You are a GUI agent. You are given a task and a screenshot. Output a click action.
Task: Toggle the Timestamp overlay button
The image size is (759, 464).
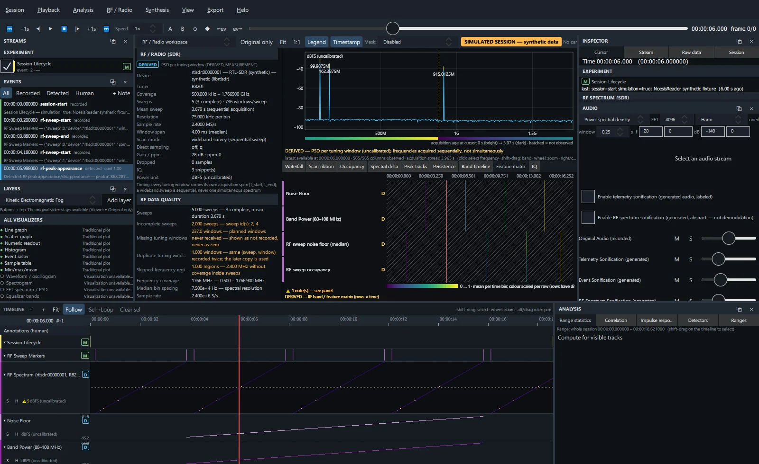[346, 42]
